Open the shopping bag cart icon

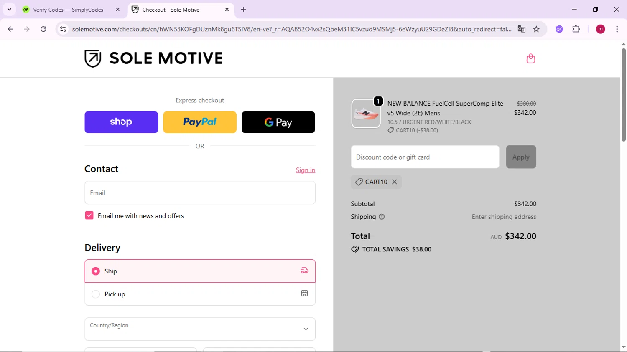click(x=530, y=58)
